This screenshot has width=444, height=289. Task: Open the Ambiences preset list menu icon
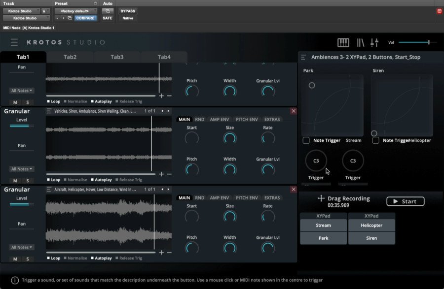point(303,57)
